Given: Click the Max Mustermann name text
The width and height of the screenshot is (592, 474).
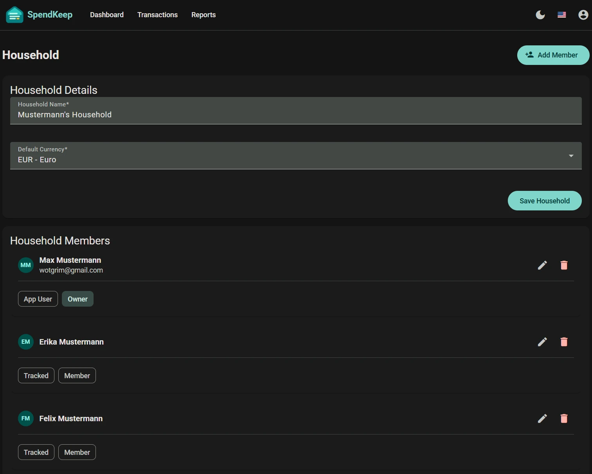Looking at the screenshot, I should point(70,260).
